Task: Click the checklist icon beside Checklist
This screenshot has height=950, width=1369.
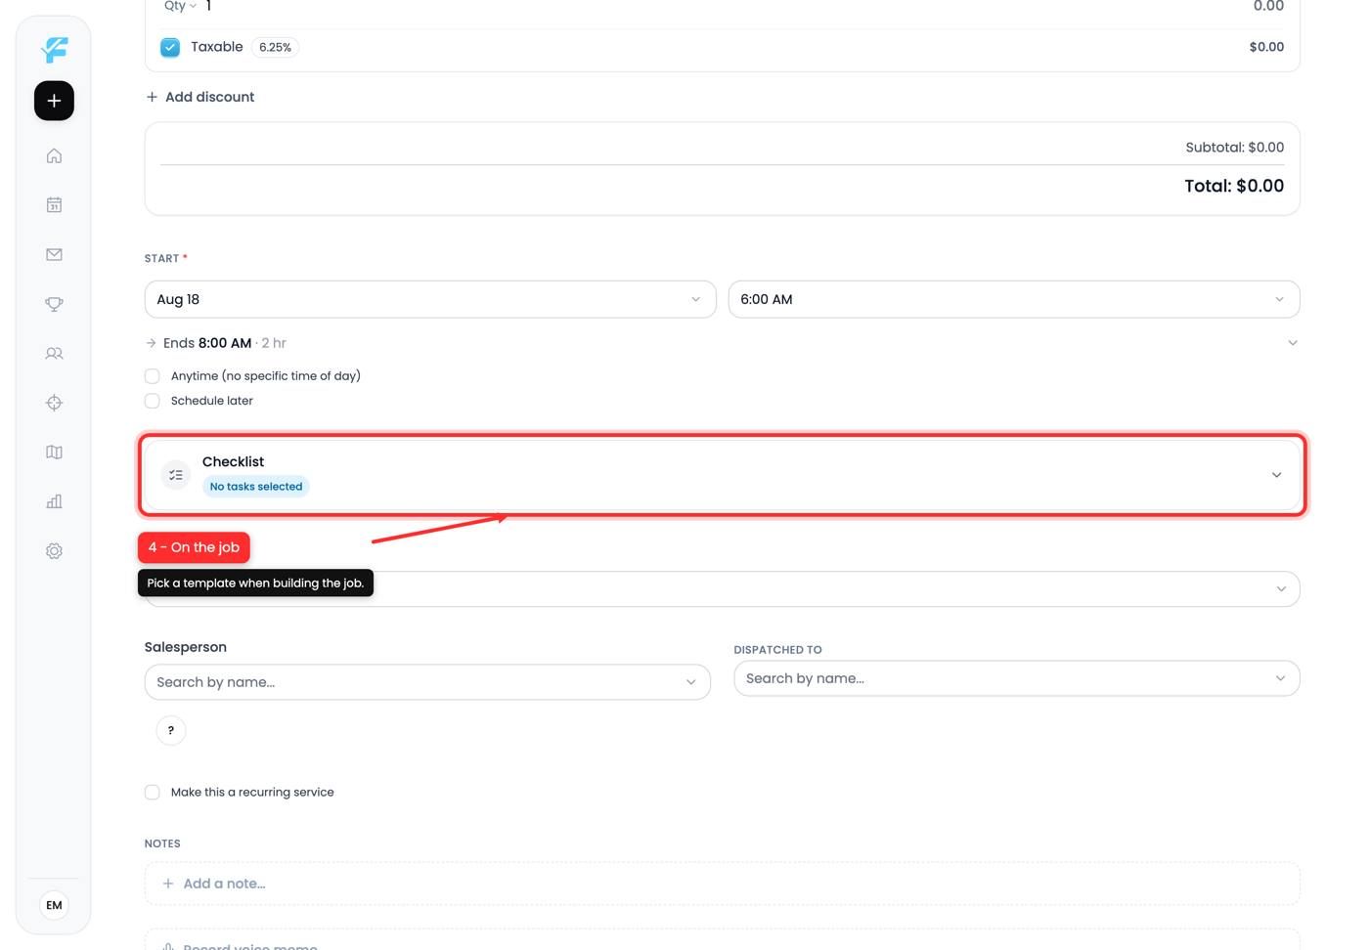Action: [176, 475]
